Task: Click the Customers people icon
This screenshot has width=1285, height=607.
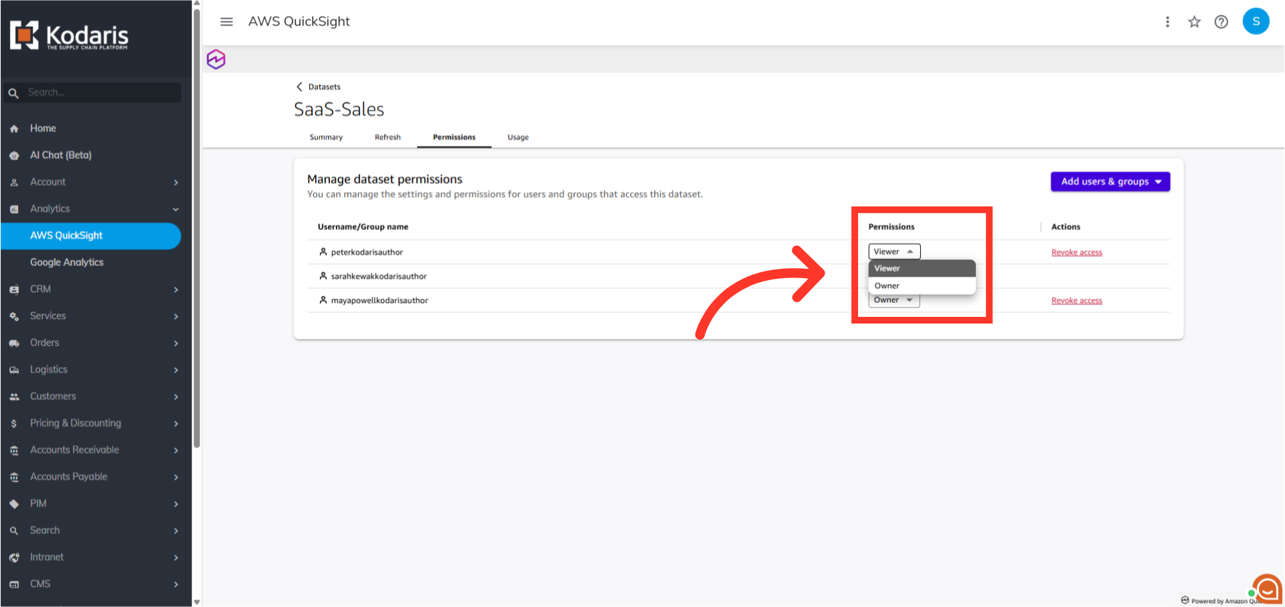Action: [14, 396]
